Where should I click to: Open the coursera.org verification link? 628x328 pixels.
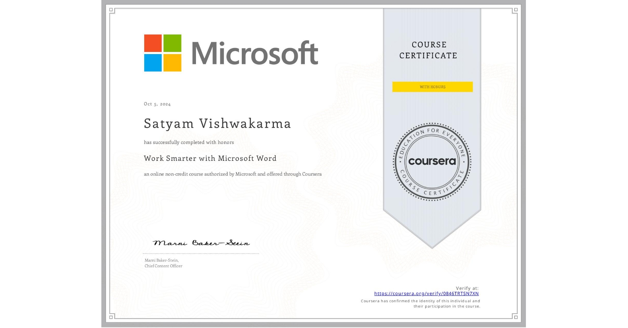click(x=426, y=293)
